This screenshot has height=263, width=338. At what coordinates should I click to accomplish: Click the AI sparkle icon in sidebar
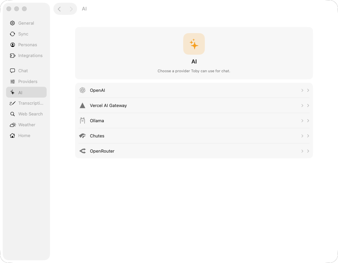(13, 93)
